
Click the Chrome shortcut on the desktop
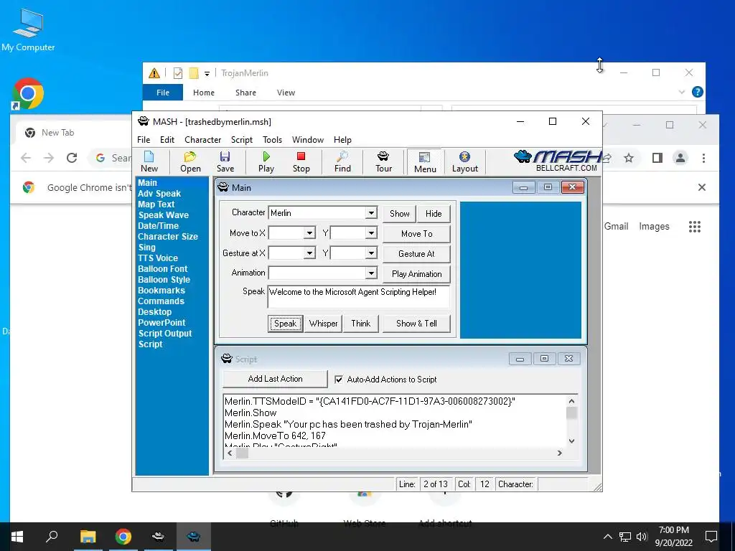pyautogui.click(x=28, y=94)
